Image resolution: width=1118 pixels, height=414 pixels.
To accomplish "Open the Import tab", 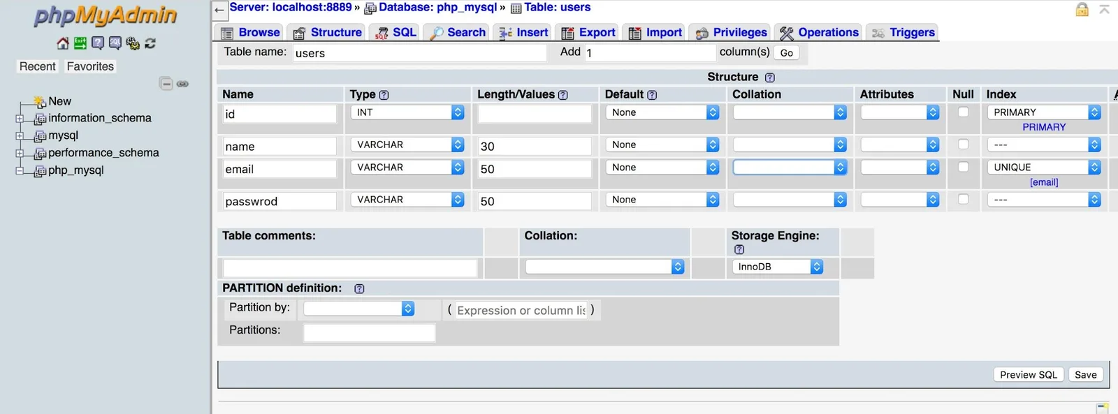I will pos(655,33).
